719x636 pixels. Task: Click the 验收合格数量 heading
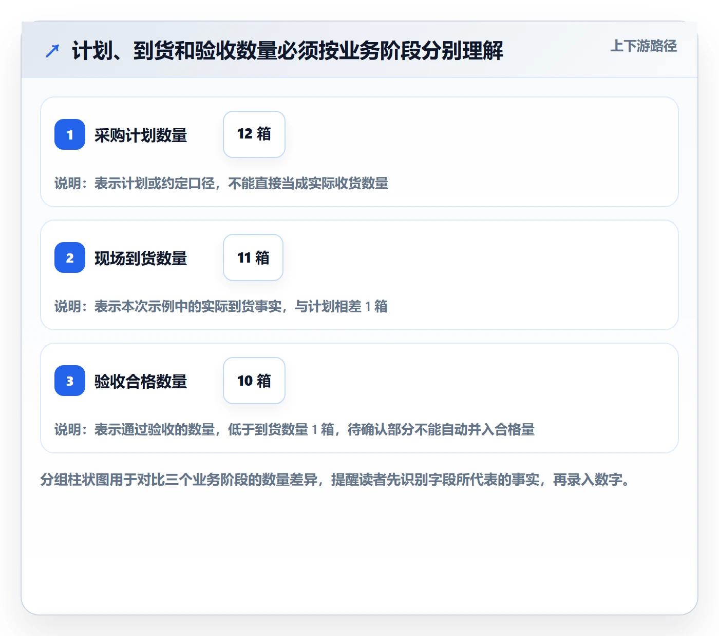tap(141, 382)
